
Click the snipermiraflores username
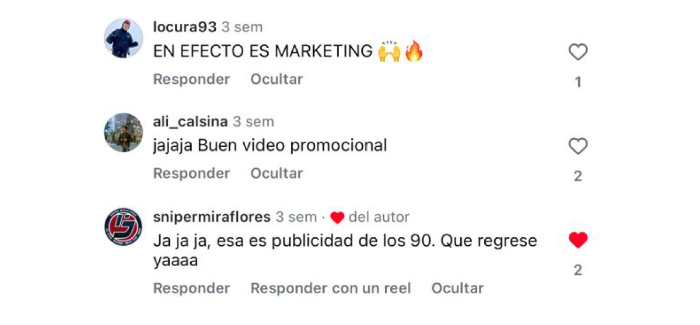click(x=212, y=217)
